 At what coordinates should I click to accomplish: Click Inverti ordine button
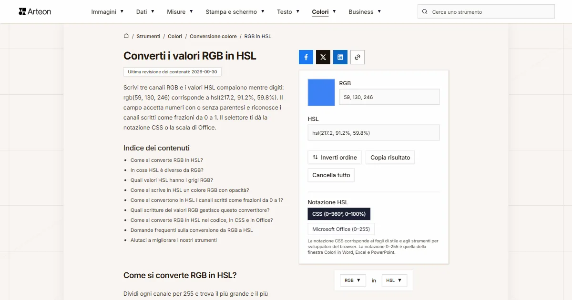pos(335,158)
